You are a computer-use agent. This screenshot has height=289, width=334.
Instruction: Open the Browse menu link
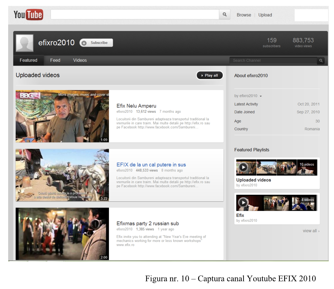coord(244,15)
